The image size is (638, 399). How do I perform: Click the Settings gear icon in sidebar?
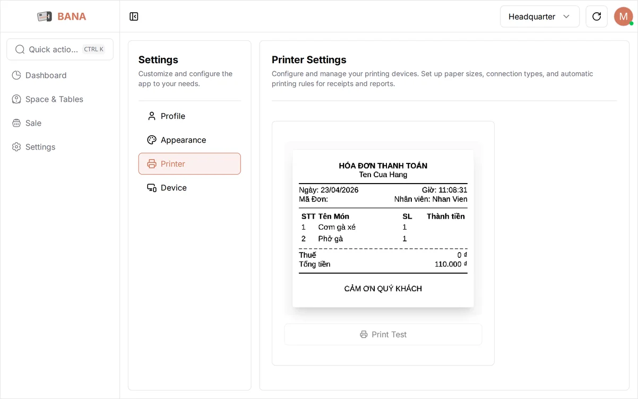click(16, 147)
